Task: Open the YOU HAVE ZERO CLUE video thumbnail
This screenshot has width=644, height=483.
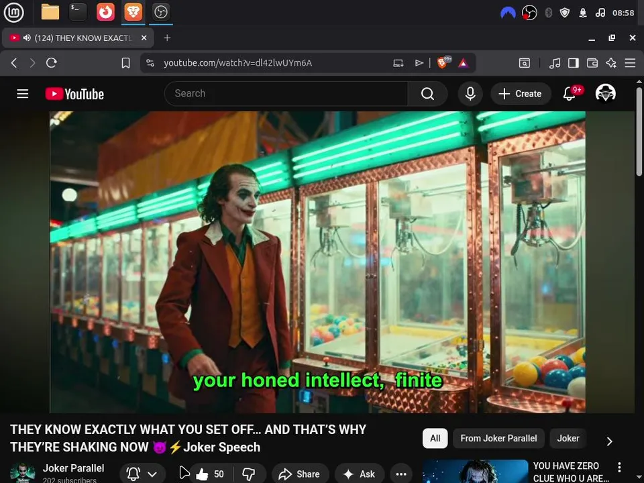Action: pos(475,472)
